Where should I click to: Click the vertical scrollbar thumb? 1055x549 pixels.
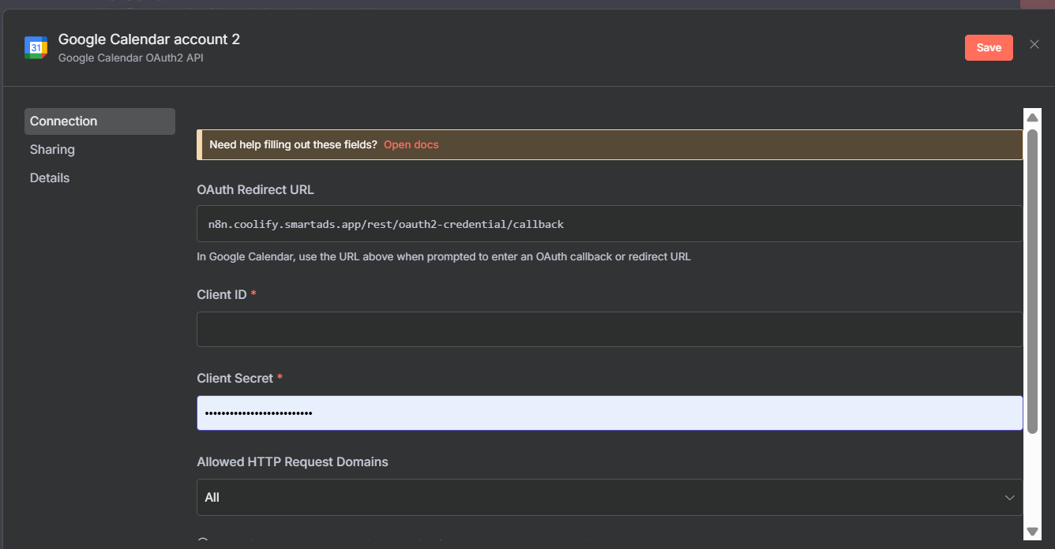point(1032,280)
